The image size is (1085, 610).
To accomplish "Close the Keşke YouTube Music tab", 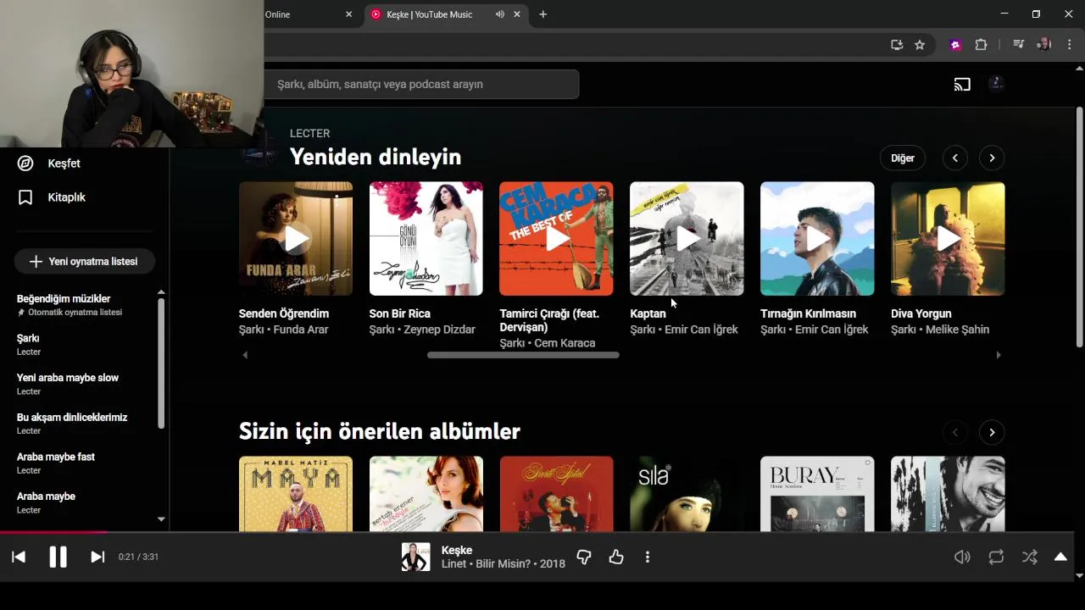I will click(517, 14).
